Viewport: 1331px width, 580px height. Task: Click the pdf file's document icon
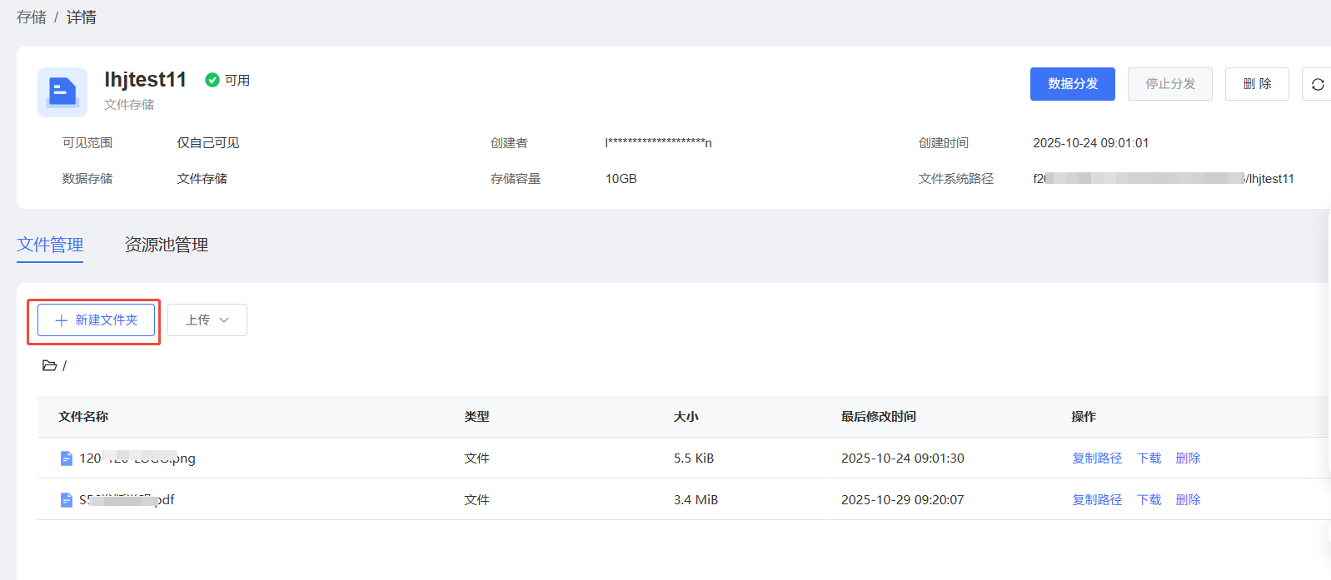pyautogui.click(x=67, y=500)
